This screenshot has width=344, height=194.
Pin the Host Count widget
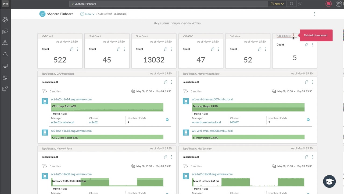119,49
